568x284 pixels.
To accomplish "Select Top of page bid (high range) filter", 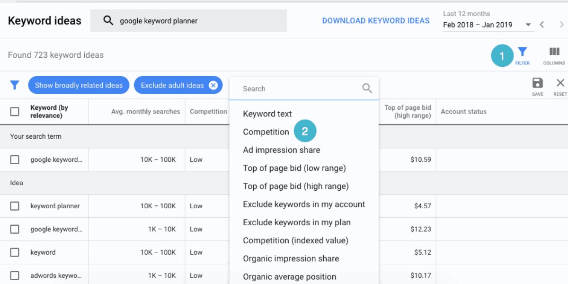I will tap(296, 186).
